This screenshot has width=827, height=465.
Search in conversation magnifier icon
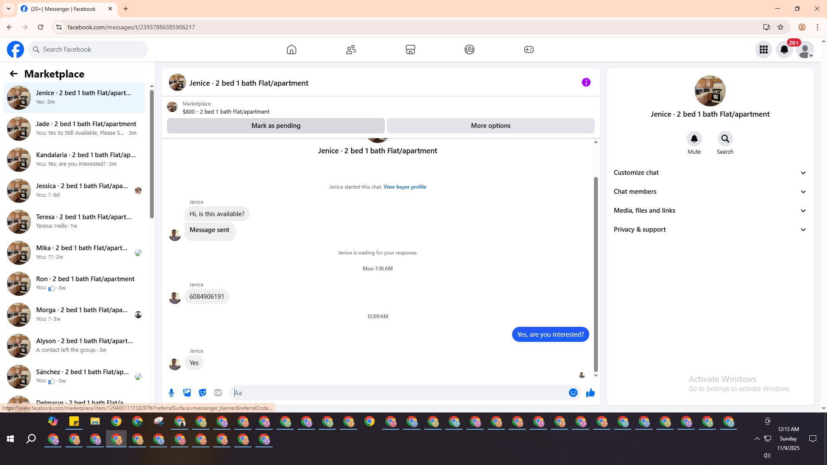[725, 139]
